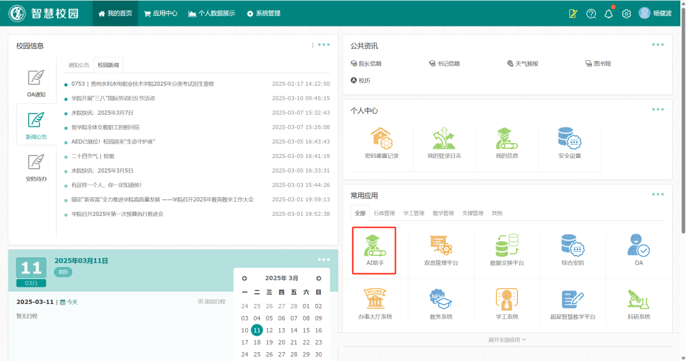The image size is (686, 361).
Task: Select 教学管理 apps tab
Action: (x=443, y=213)
